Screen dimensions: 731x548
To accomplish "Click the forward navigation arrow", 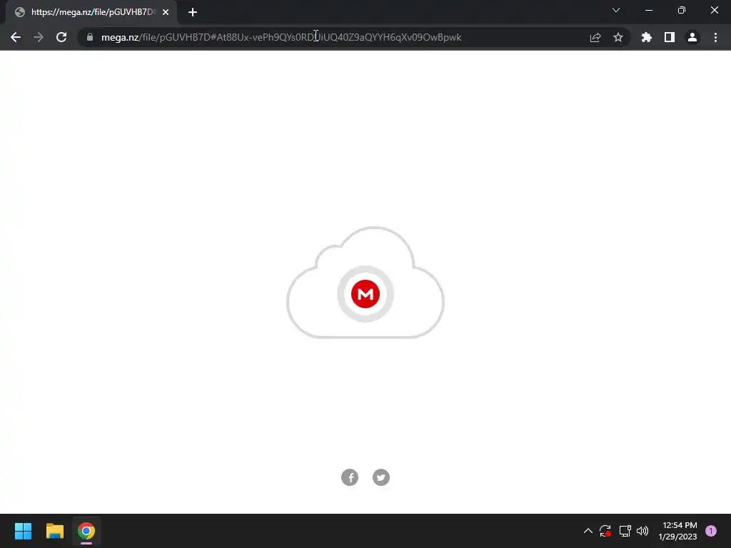I will 39,37.
